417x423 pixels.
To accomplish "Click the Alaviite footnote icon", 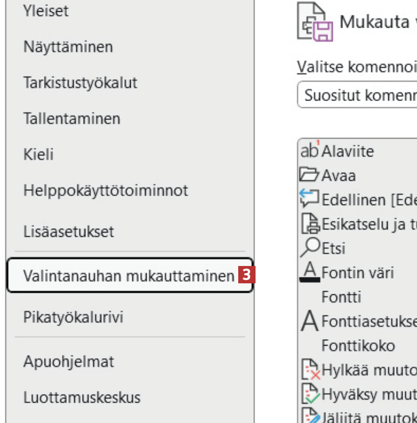I will coord(310,150).
